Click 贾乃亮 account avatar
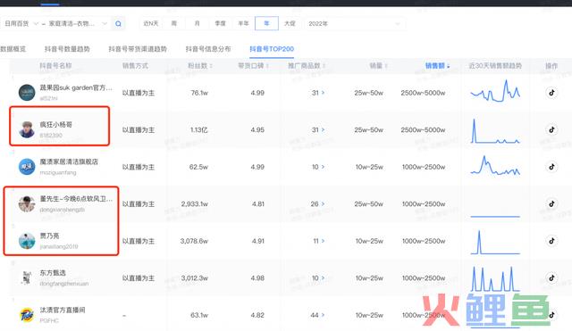The image size is (572, 331). [x=27, y=241]
